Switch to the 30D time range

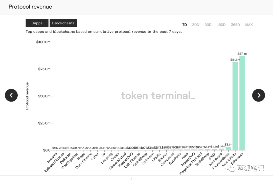tap(196, 25)
